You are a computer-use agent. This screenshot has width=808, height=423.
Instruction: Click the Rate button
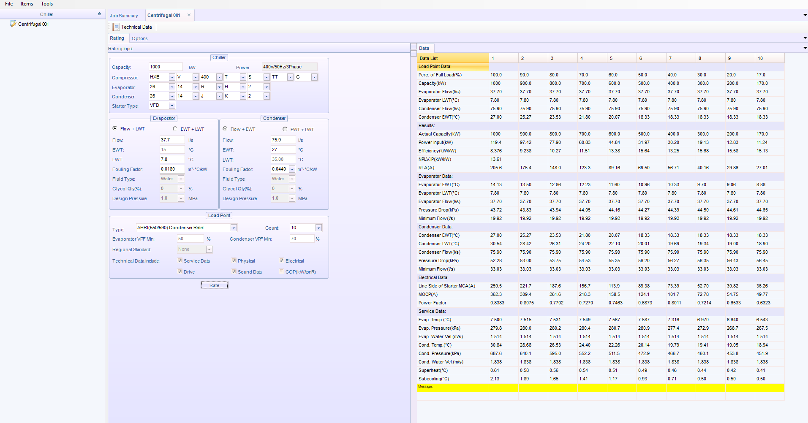pyautogui.click(x=215, y=285)
